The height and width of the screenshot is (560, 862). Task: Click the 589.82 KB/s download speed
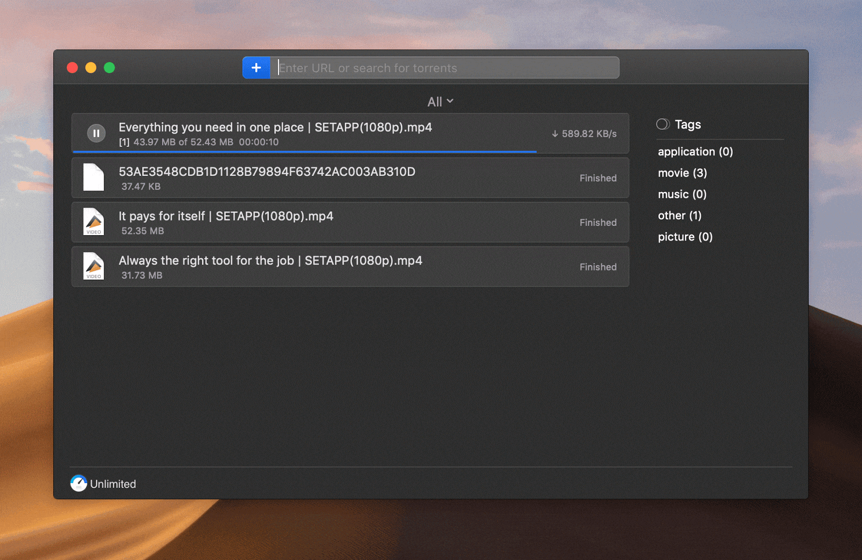tap(584, 134)
